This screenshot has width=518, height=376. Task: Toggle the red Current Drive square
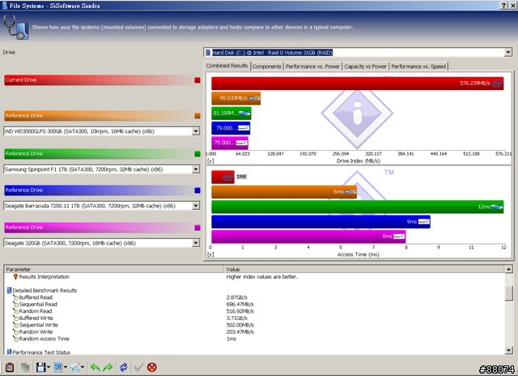coord(197,80)
